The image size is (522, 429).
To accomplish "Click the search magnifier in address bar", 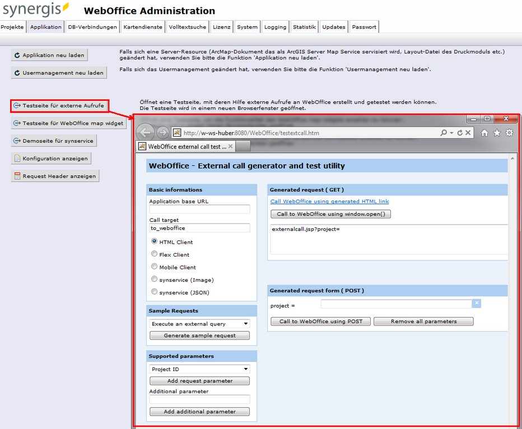I will coord(444,133).
